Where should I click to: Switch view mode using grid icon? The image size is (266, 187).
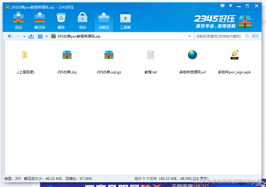[x=40, y=36]
